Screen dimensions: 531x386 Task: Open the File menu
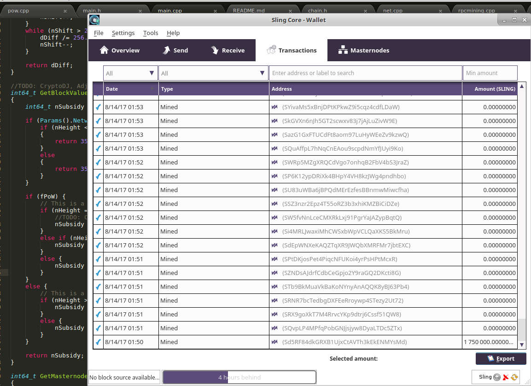(x=99, y=33)
